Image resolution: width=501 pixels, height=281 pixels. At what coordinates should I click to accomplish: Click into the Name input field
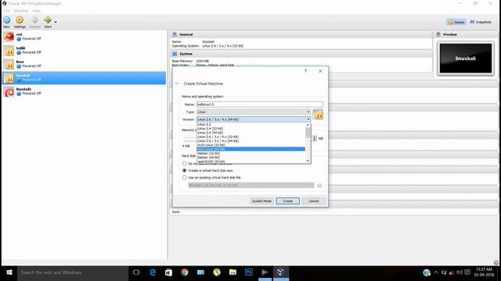pyautogui.click(x=259, y=104)
